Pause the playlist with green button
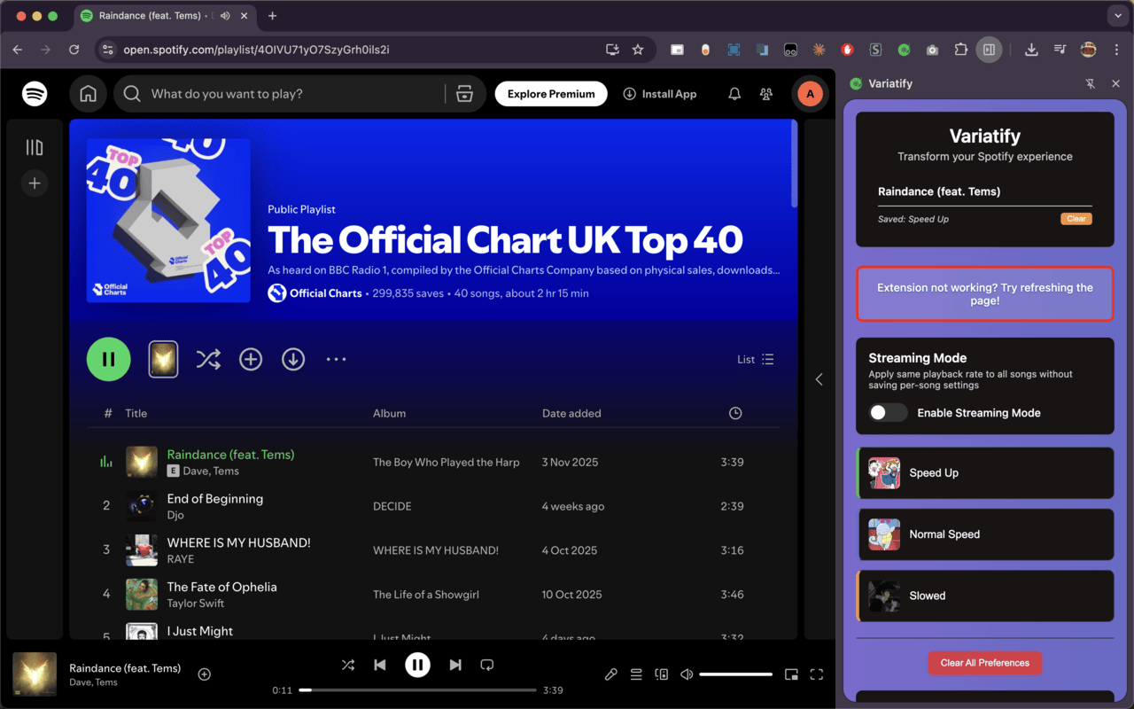1134x709 pixels. [108, 359]
